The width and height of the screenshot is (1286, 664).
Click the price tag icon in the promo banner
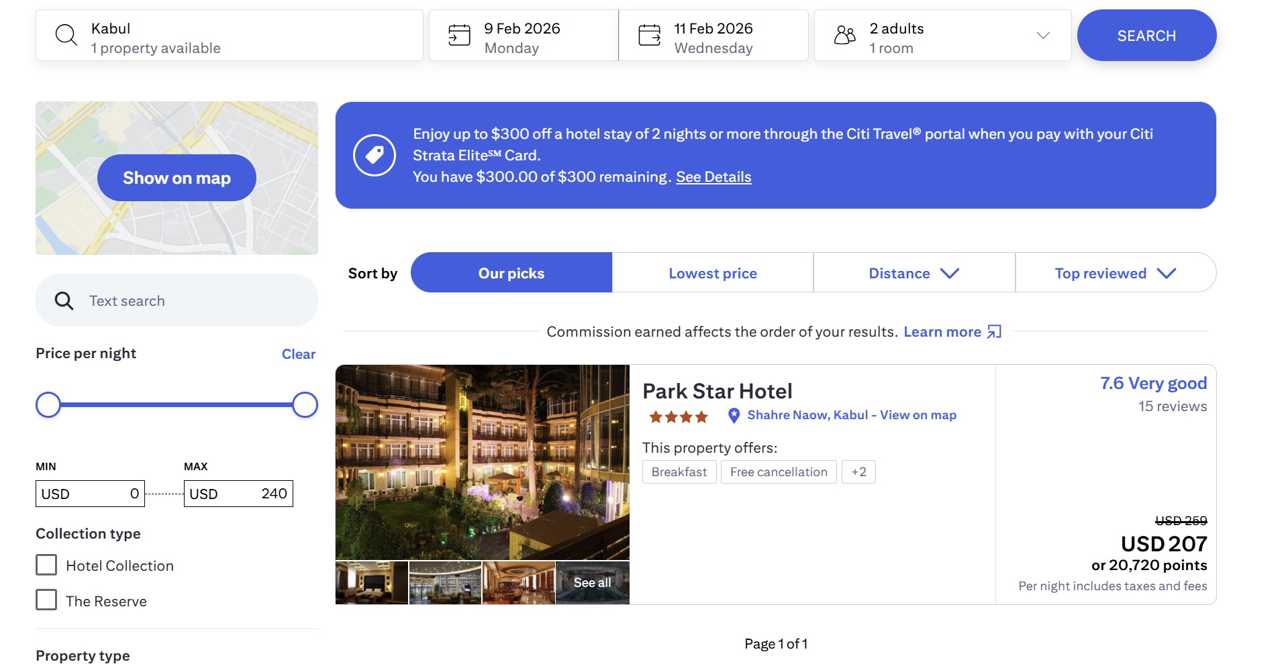(375, 155)
